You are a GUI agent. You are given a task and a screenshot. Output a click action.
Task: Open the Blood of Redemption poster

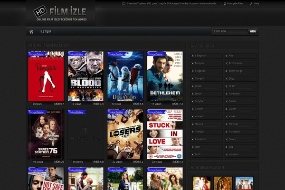point(85,76)
